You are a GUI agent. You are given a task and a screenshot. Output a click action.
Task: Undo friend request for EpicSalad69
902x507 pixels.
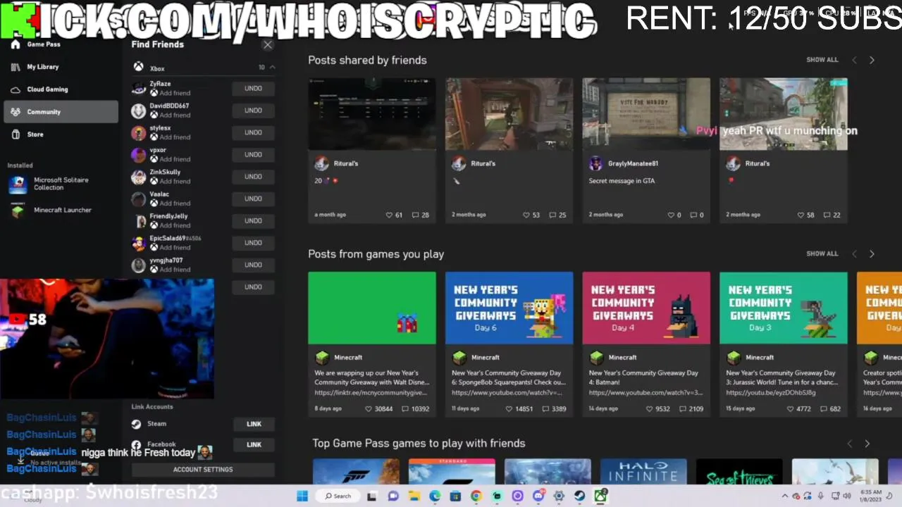click(253, 243)
